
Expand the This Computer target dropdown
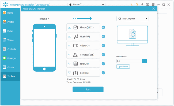pyautogui.click(x=132, y=19)
